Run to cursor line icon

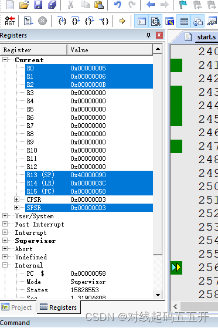(x=104, y=21)
